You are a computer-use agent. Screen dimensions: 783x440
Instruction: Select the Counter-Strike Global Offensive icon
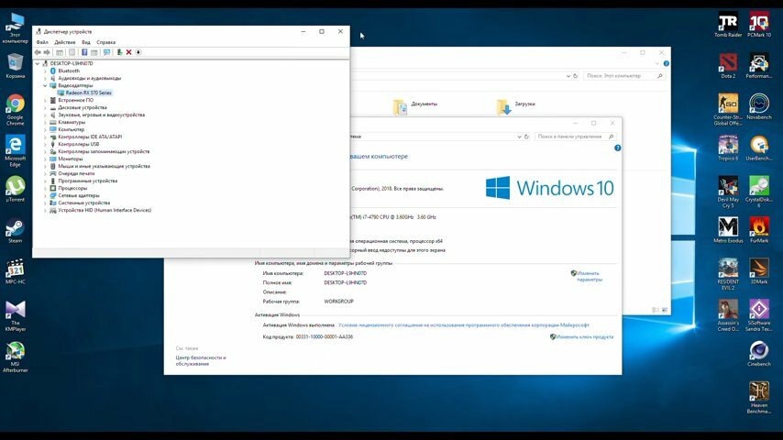click(728, 110)
